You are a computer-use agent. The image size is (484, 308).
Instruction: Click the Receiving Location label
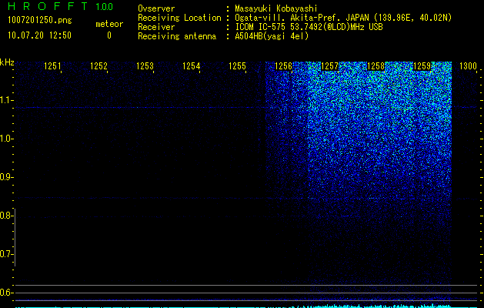click(179, 18)
